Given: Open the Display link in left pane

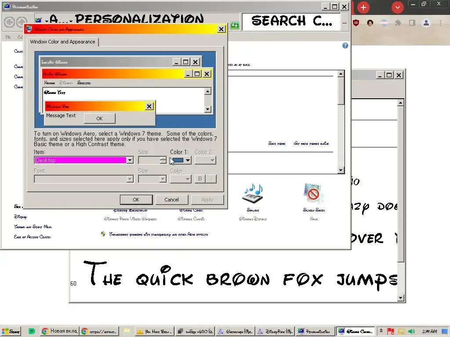Looking at the screenshot, I should point(20,217).
